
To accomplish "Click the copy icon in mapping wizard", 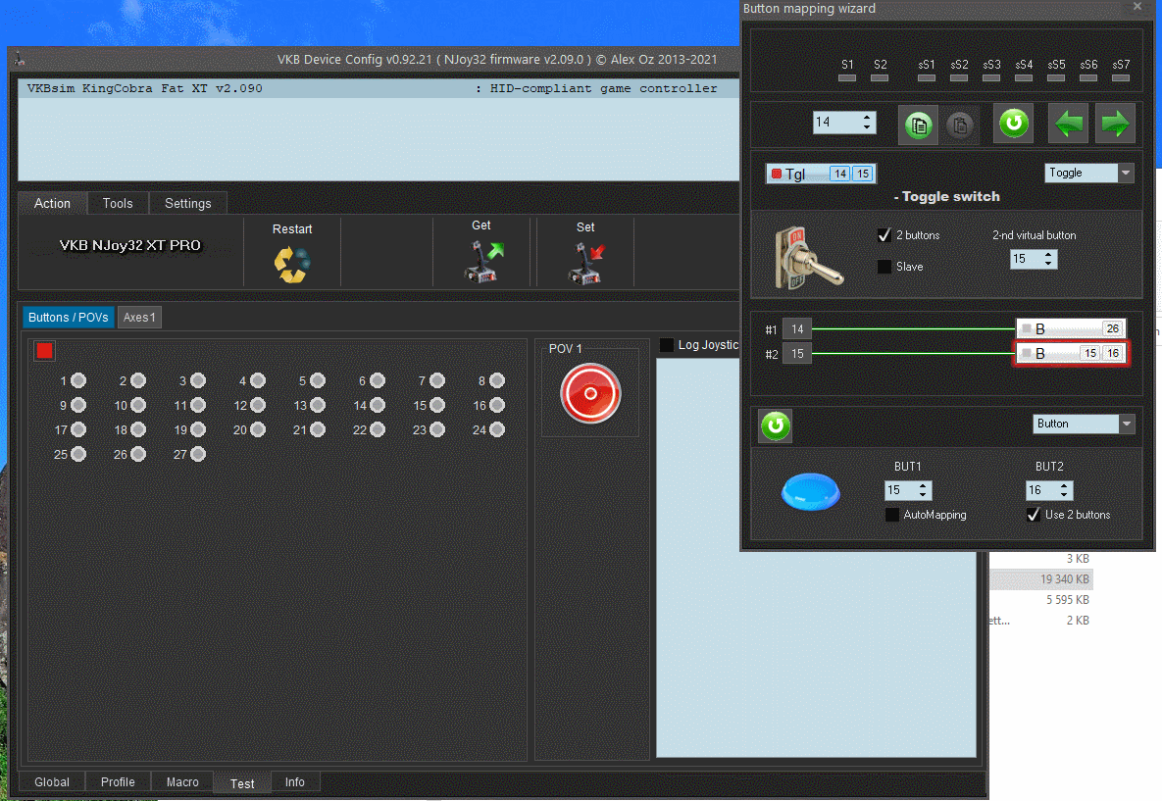I will (918, 125).
